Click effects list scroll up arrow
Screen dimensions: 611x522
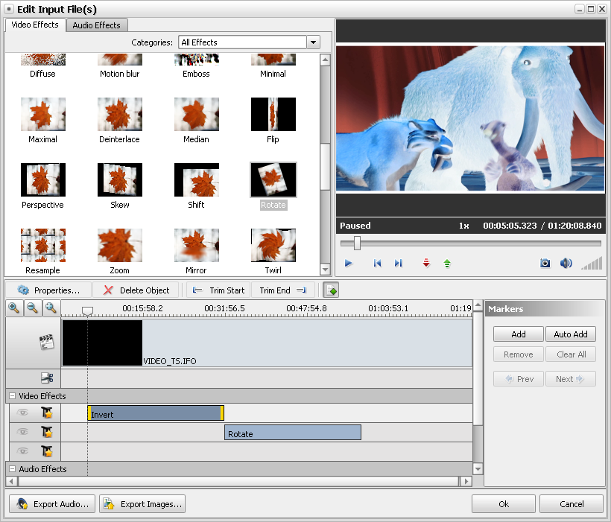click(x=325, y=60)
